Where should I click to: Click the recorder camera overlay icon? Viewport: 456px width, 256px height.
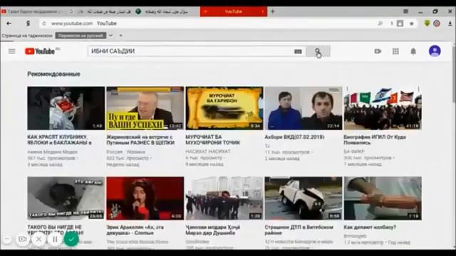tap(22, 239)
